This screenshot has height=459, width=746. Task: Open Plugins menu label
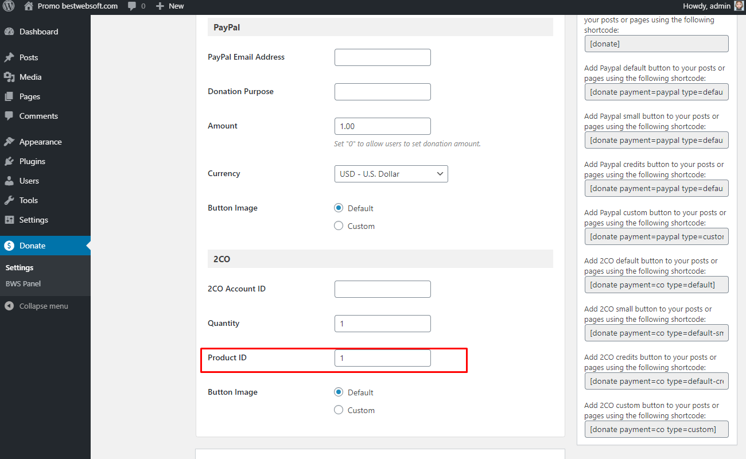pos(32,161)
